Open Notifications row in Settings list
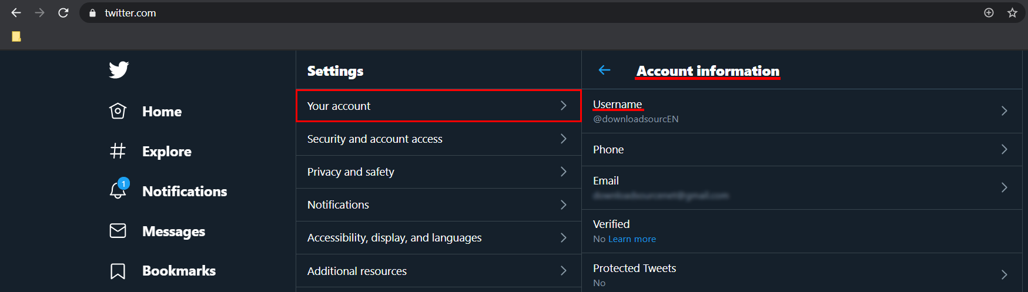The width and height of the screenshot is (1028, 292). (x=438, y=204)
